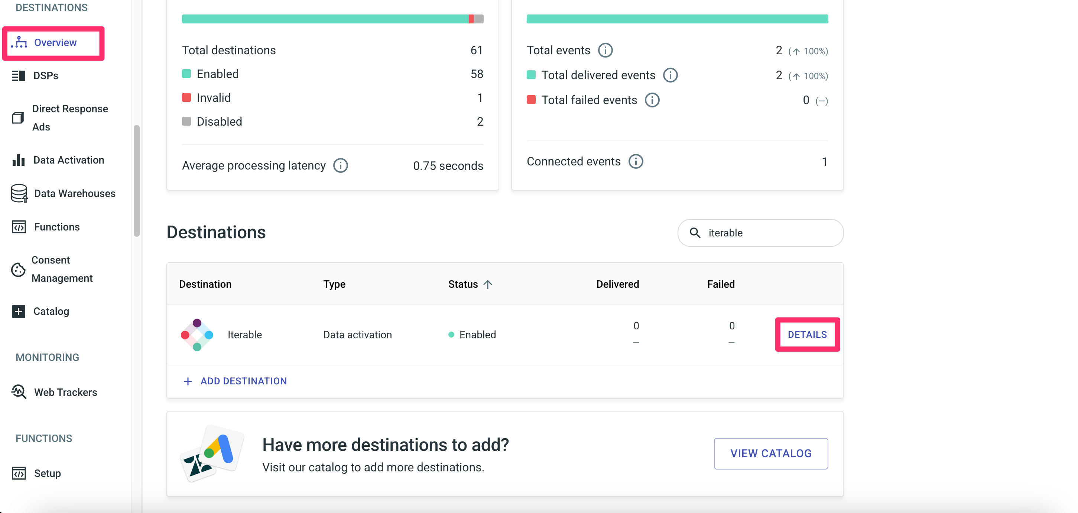1078x513 pixels.
Task: Click the Direct Response Ads icon
Action: [18, 118]
